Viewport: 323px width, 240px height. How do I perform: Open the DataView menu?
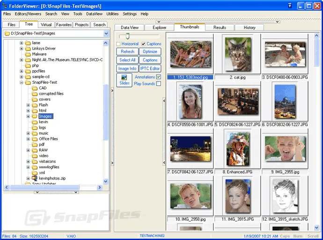[x=94, y=14]
